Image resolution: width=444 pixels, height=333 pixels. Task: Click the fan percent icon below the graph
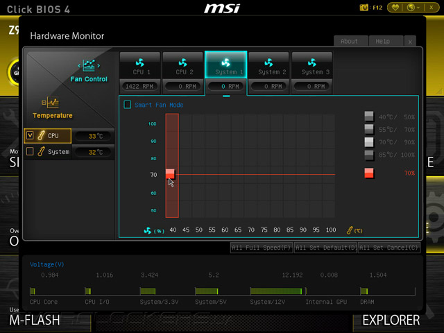pyautogui.click(x=148, y=230)
